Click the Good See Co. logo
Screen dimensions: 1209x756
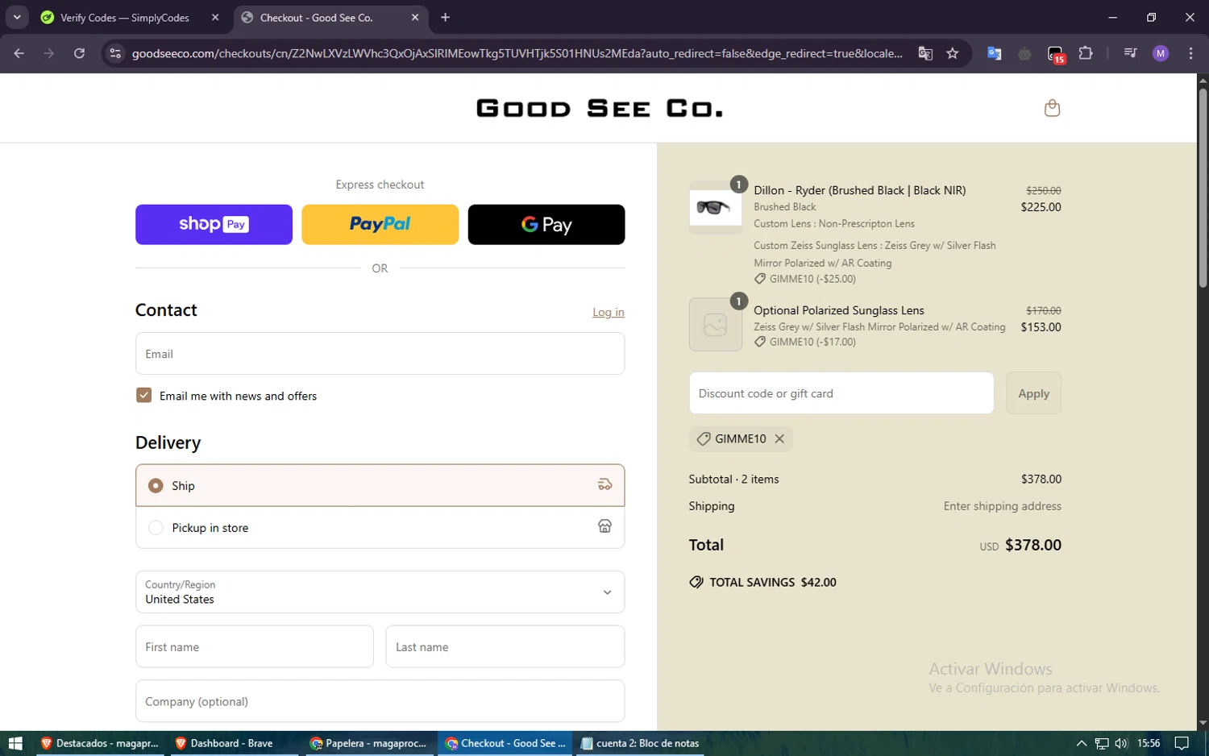[600, 108]
